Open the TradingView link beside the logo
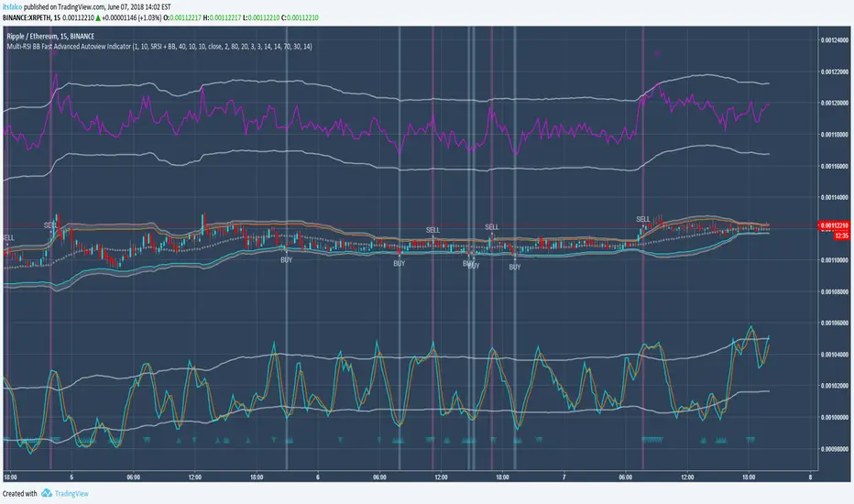Viewport: 854px width, 504px height. (71, 494)
